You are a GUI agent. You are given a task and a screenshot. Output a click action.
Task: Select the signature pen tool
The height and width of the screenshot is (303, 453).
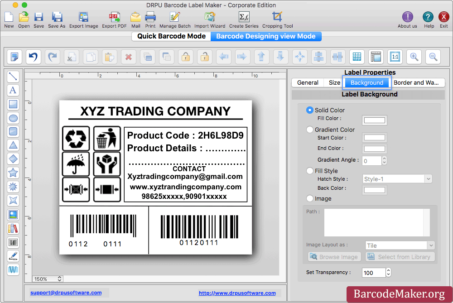tap(13, 256)
